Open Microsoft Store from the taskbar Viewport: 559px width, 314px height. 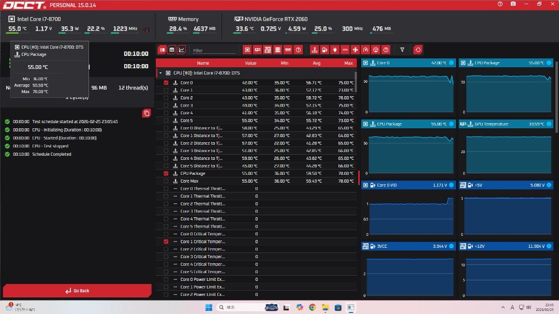[338, 307]
